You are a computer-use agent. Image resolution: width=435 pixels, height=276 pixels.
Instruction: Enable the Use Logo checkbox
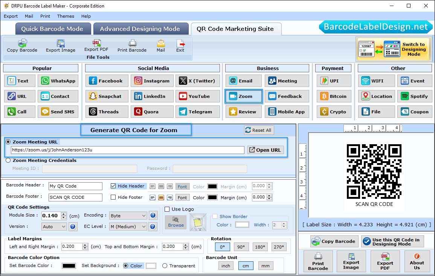(167, 209)
